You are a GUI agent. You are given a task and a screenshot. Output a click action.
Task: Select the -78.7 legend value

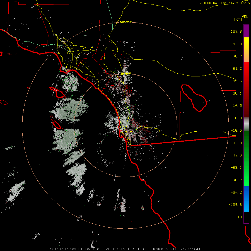(236, 180)
